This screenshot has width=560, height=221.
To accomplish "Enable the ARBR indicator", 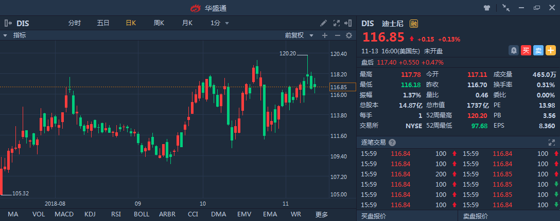I will [167, 214].
